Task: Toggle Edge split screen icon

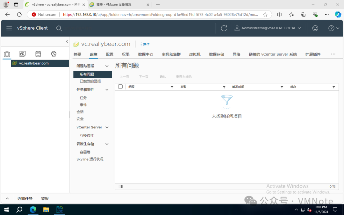Action: [x=279, y=14]
